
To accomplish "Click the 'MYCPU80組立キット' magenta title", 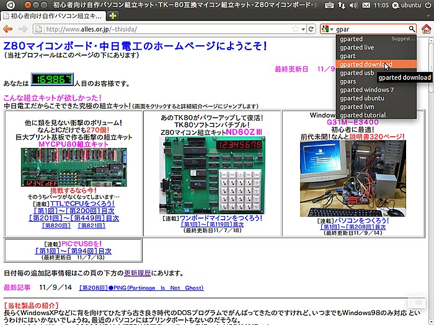I will click(73, 144).
